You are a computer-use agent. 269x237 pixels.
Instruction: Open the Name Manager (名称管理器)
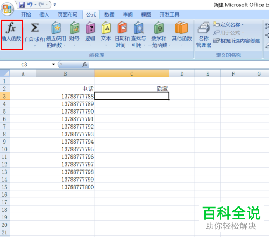[204, 34]
